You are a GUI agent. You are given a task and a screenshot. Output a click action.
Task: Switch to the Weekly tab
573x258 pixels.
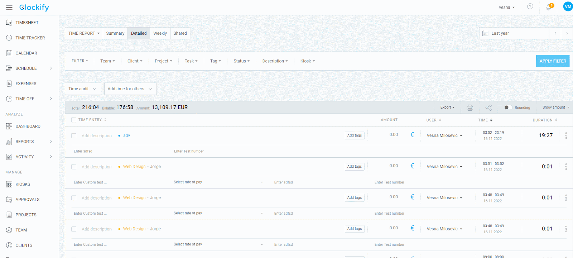point(160,33)
